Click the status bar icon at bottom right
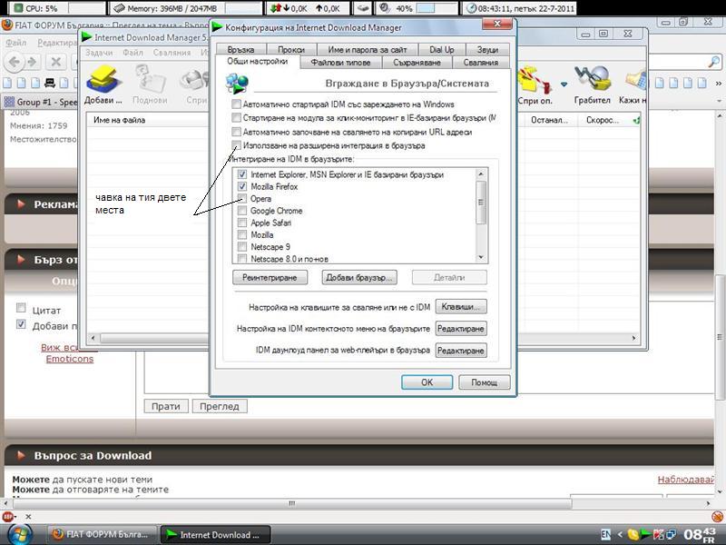The image size is (726, 545). tap(717, 516)
